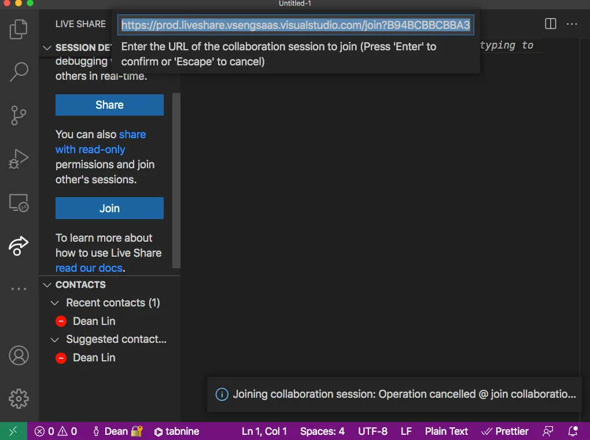Collapse the Contacts section
Viewport: 590px width, 440px height.
tap(47, 284)
